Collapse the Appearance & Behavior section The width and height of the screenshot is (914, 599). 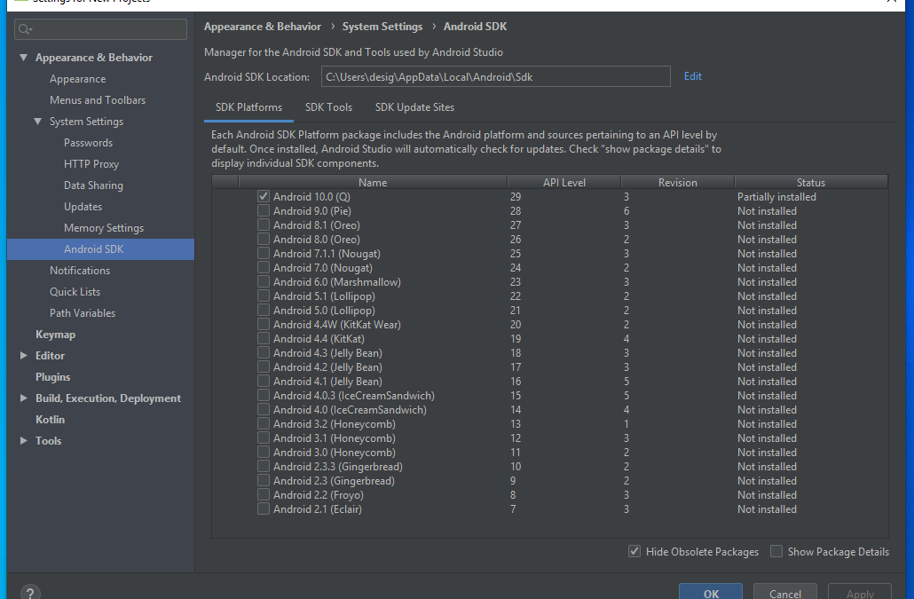23,57
